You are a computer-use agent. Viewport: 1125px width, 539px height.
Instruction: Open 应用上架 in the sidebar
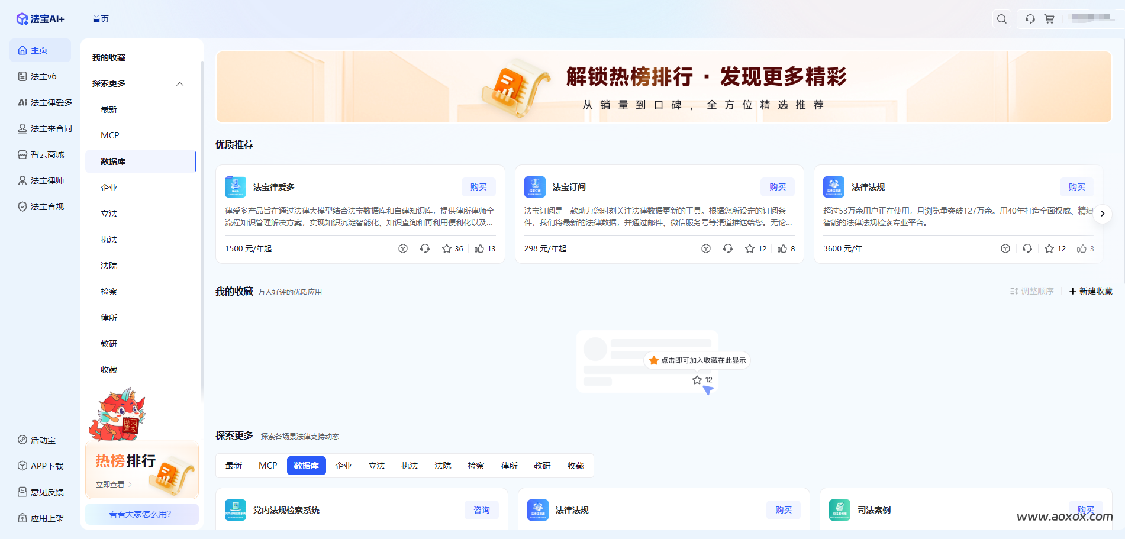pos(40,518)
